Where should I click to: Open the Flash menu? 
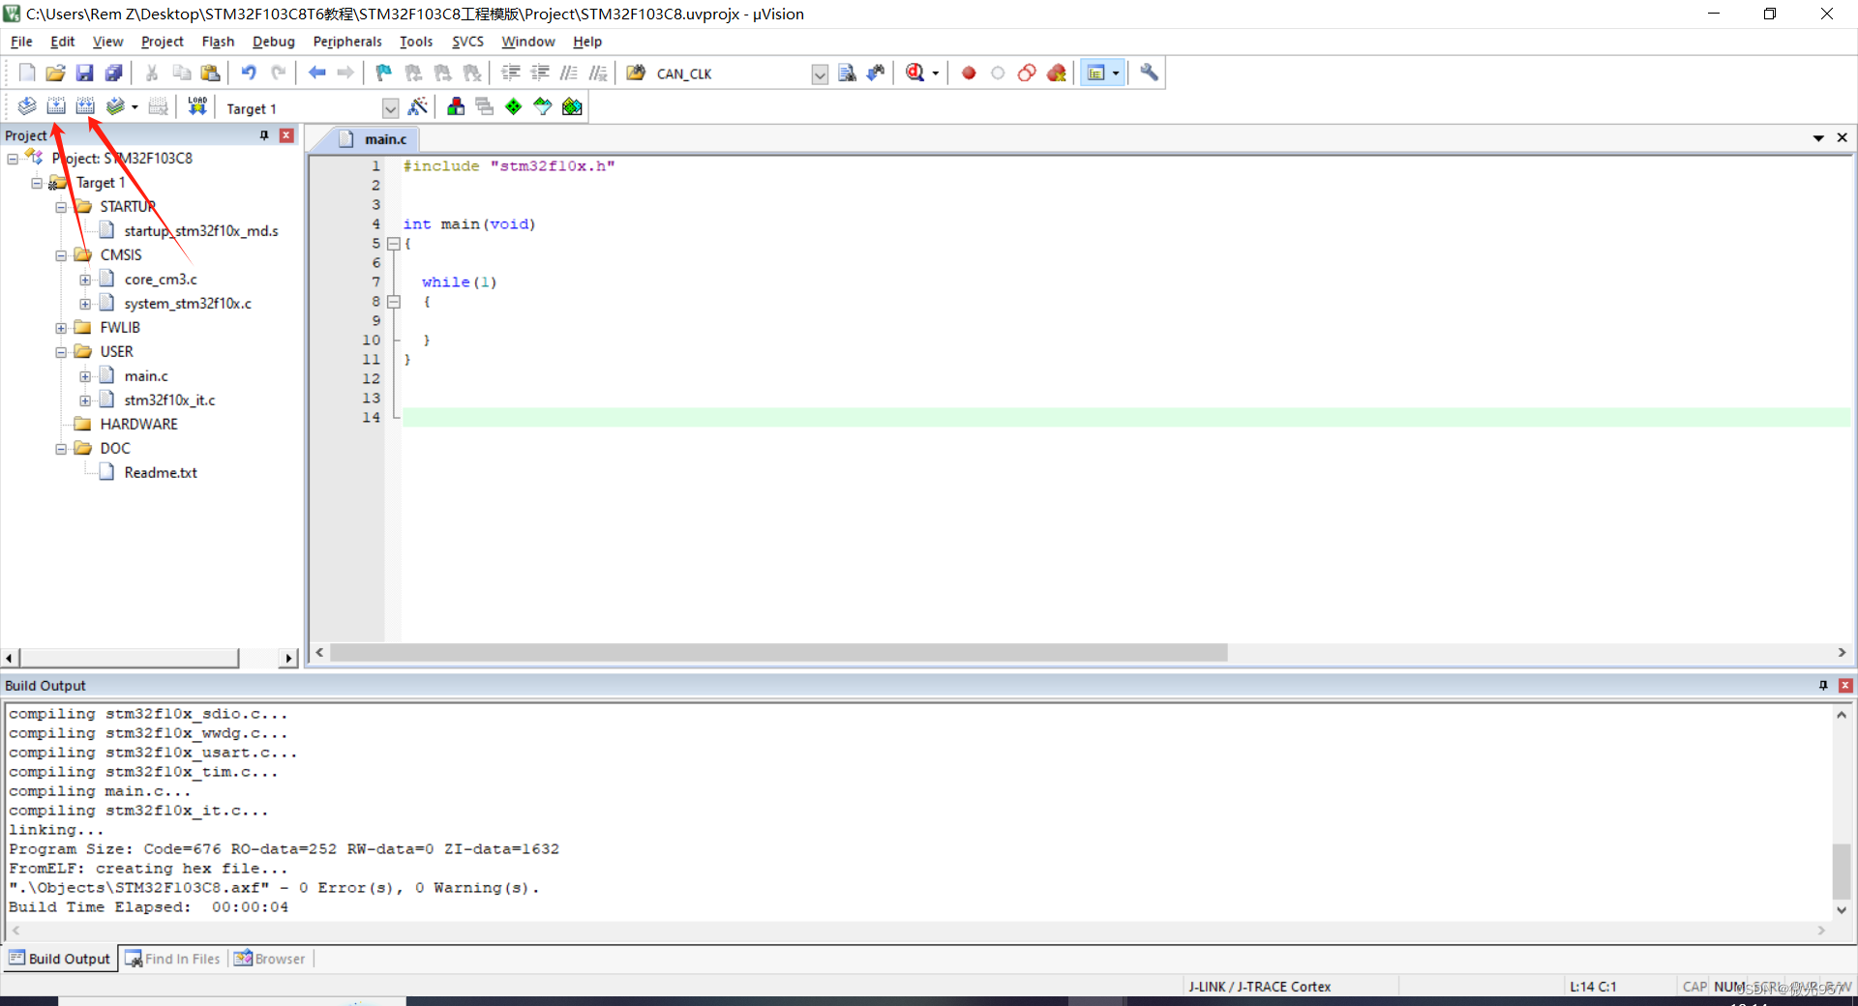218,42
